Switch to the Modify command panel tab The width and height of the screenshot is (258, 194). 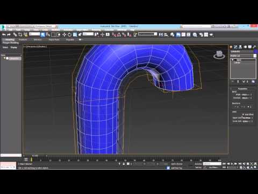tap(235, 47)
